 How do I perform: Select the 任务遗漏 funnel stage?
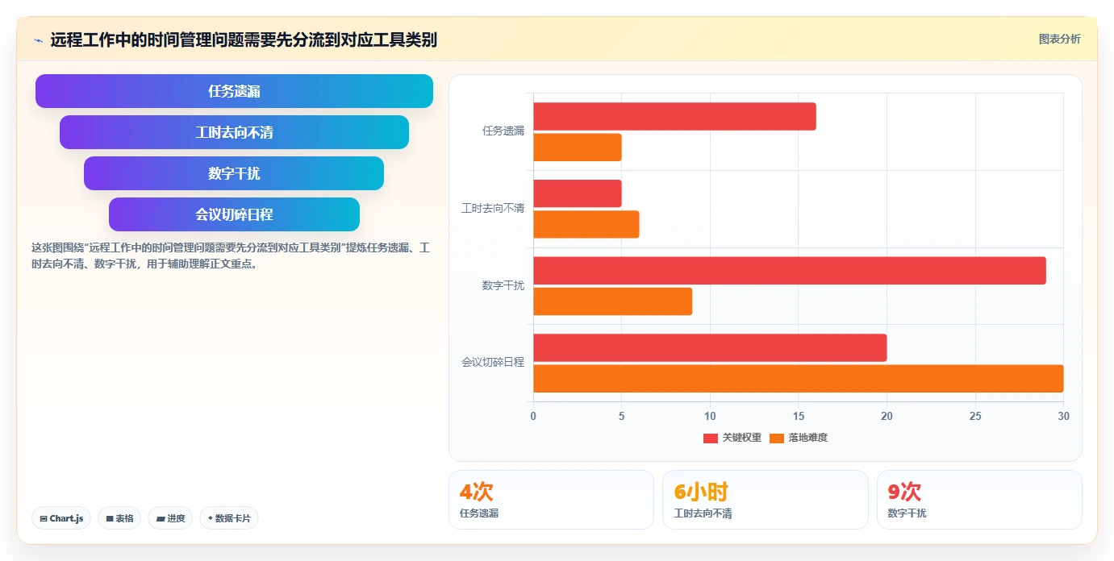pos(234,91)
